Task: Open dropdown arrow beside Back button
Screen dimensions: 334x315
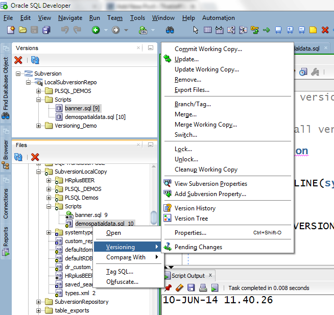Action: pos(106,30)
